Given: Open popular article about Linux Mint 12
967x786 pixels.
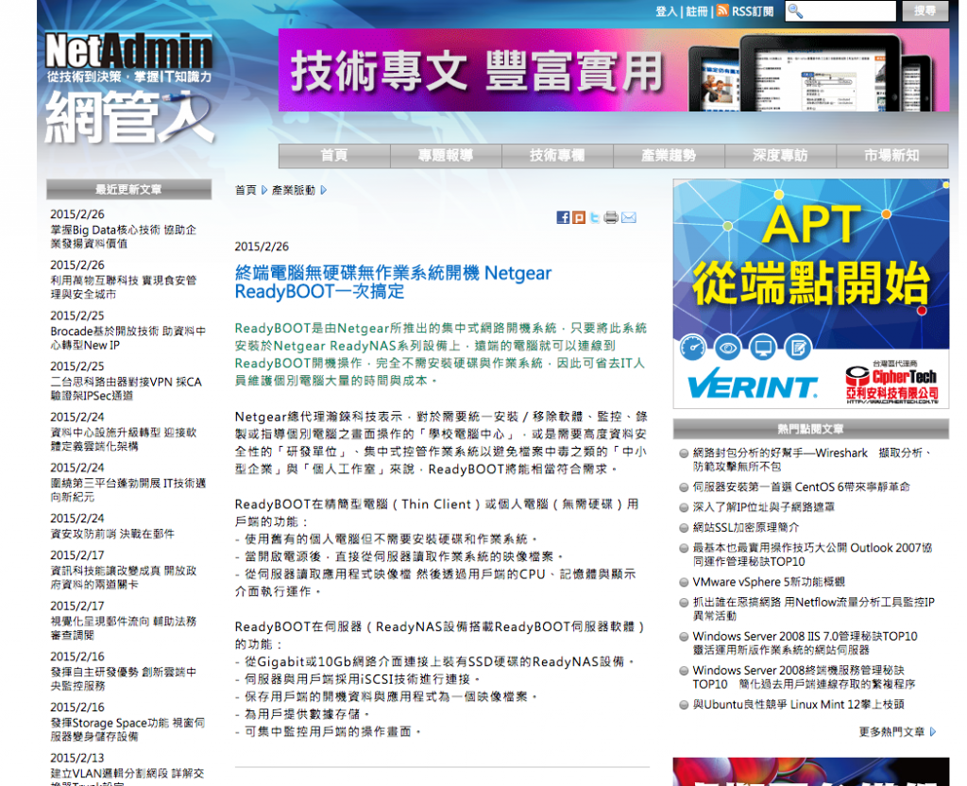Looking at the screenshot, I should pos(799,704).
